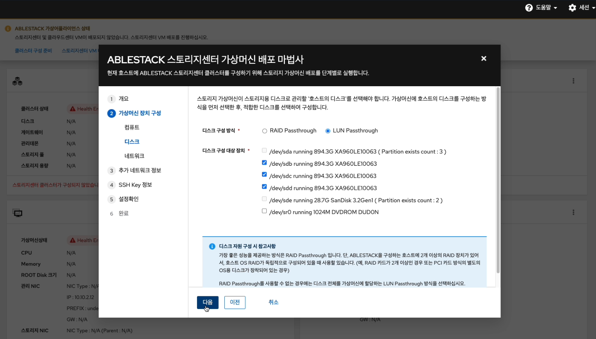Image resolution: width=596 pixels, height=339 pixels.
Task: Click the 디스크 구성 방식 field label
Action: (x=219, y=131)
